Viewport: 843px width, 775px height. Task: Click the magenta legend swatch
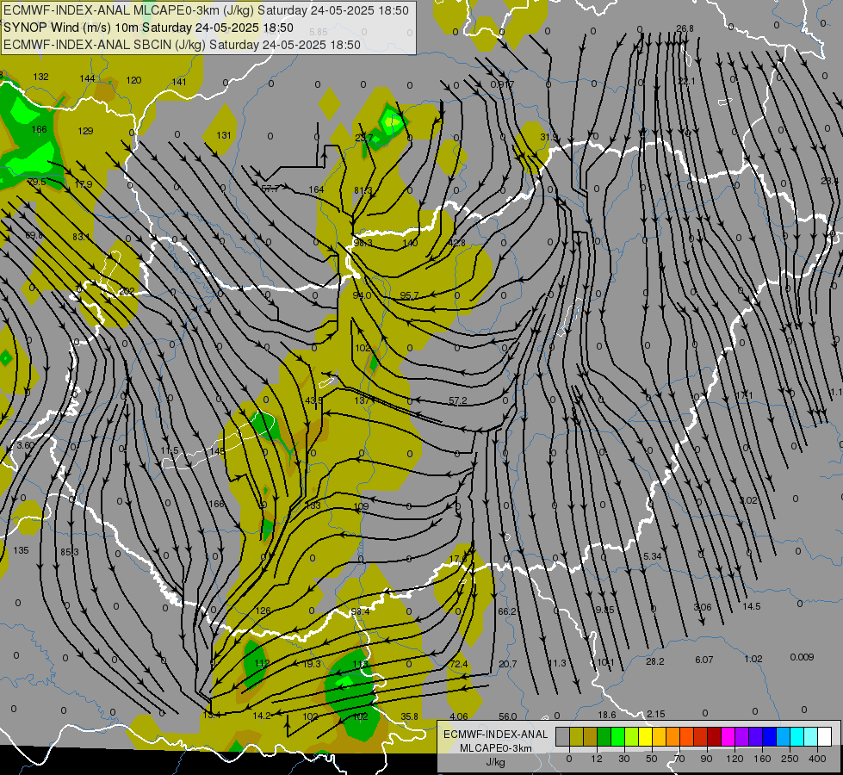728,737
